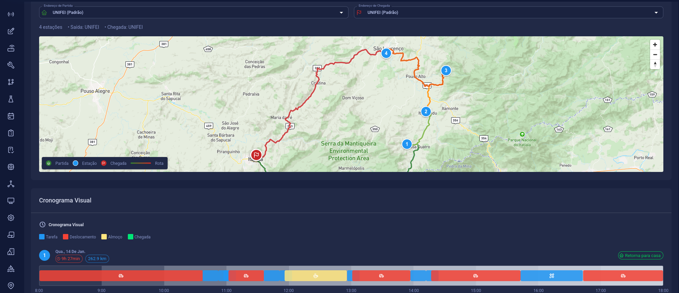Zoom in on the map
The width and height of the screenshot is (679, 293).
pos(655,45)
